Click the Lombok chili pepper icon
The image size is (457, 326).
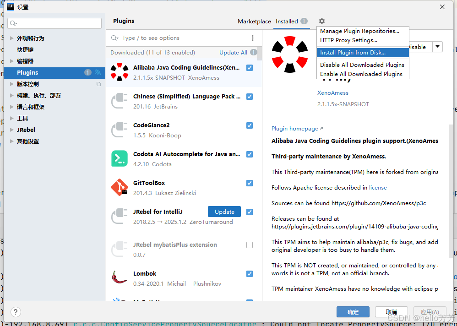[x=119, y=277]
